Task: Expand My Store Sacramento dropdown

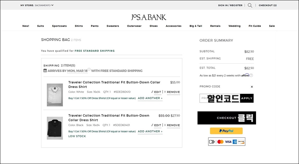Action: (37, 5)
